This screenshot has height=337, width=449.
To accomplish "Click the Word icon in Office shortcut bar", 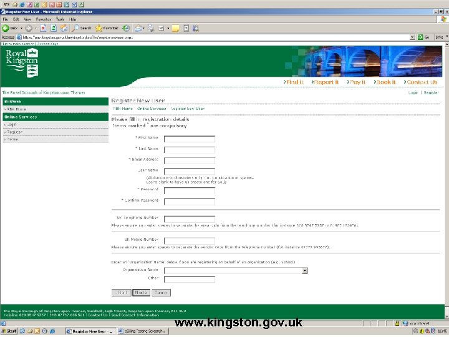I will [74, 4].
